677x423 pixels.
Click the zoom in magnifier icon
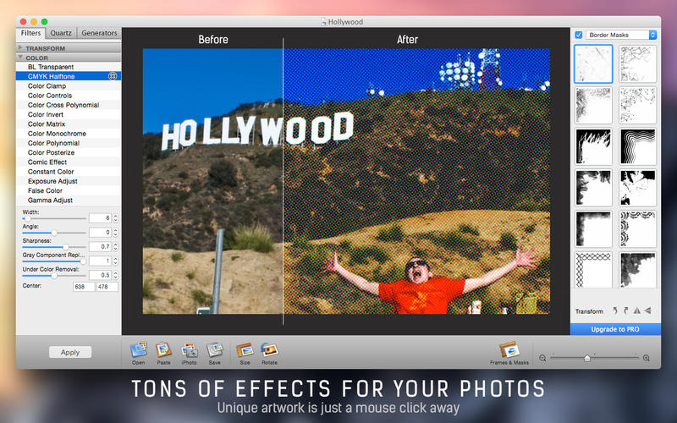(647, 358)
